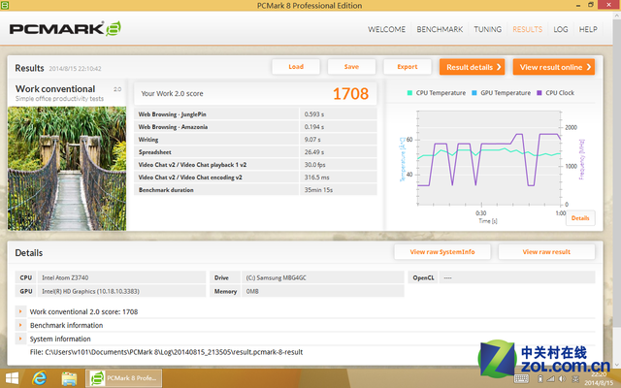Toggle the GPU Temperature legend
The image size is (621, 388).
pyautogui.click(x=501, y=93)
